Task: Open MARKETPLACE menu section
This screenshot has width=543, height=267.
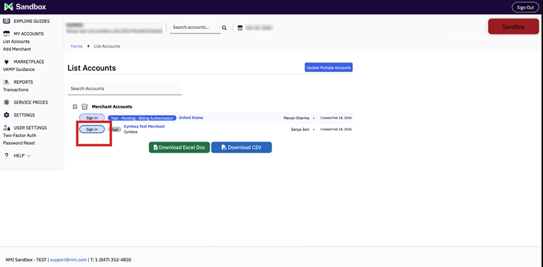Action: point(29,62)
